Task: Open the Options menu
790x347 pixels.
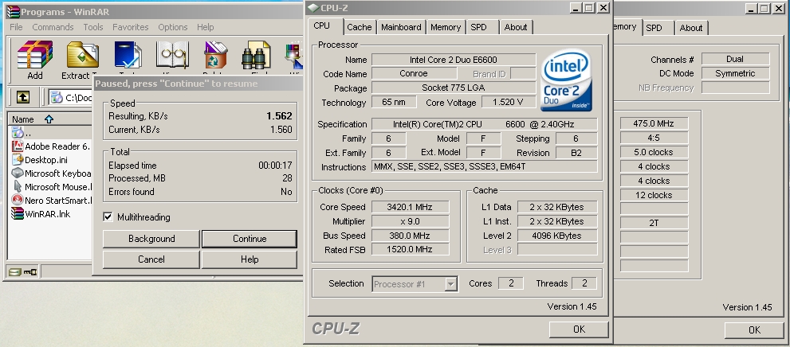Action: click(x=173, y=27)
